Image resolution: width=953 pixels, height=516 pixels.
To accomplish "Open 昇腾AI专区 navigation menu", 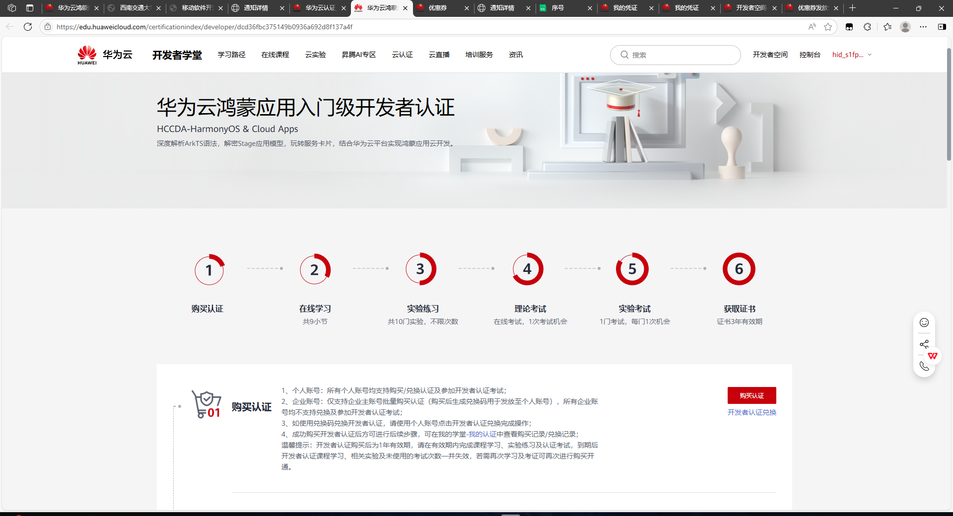I will pyautogui.click(x=358, y=55).
